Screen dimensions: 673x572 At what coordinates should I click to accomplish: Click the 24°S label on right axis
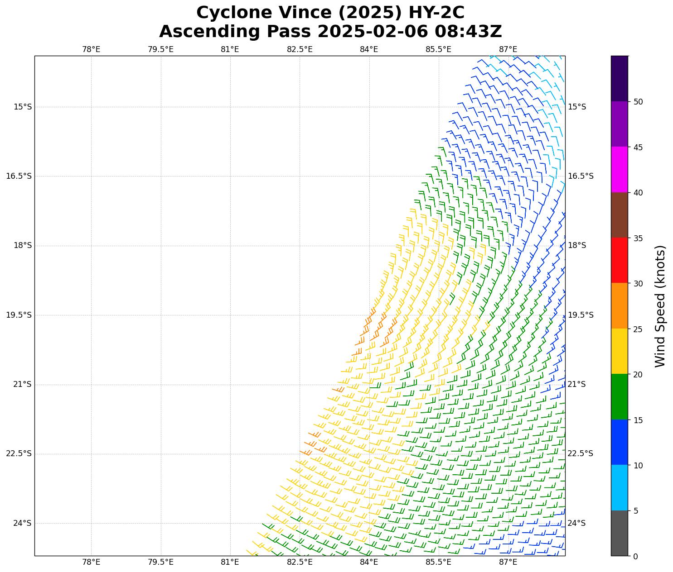[x=576, y=523]
